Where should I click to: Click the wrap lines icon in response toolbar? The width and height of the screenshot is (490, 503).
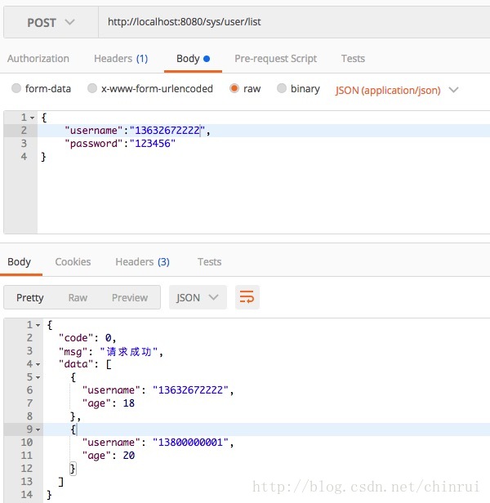[247, 298]
